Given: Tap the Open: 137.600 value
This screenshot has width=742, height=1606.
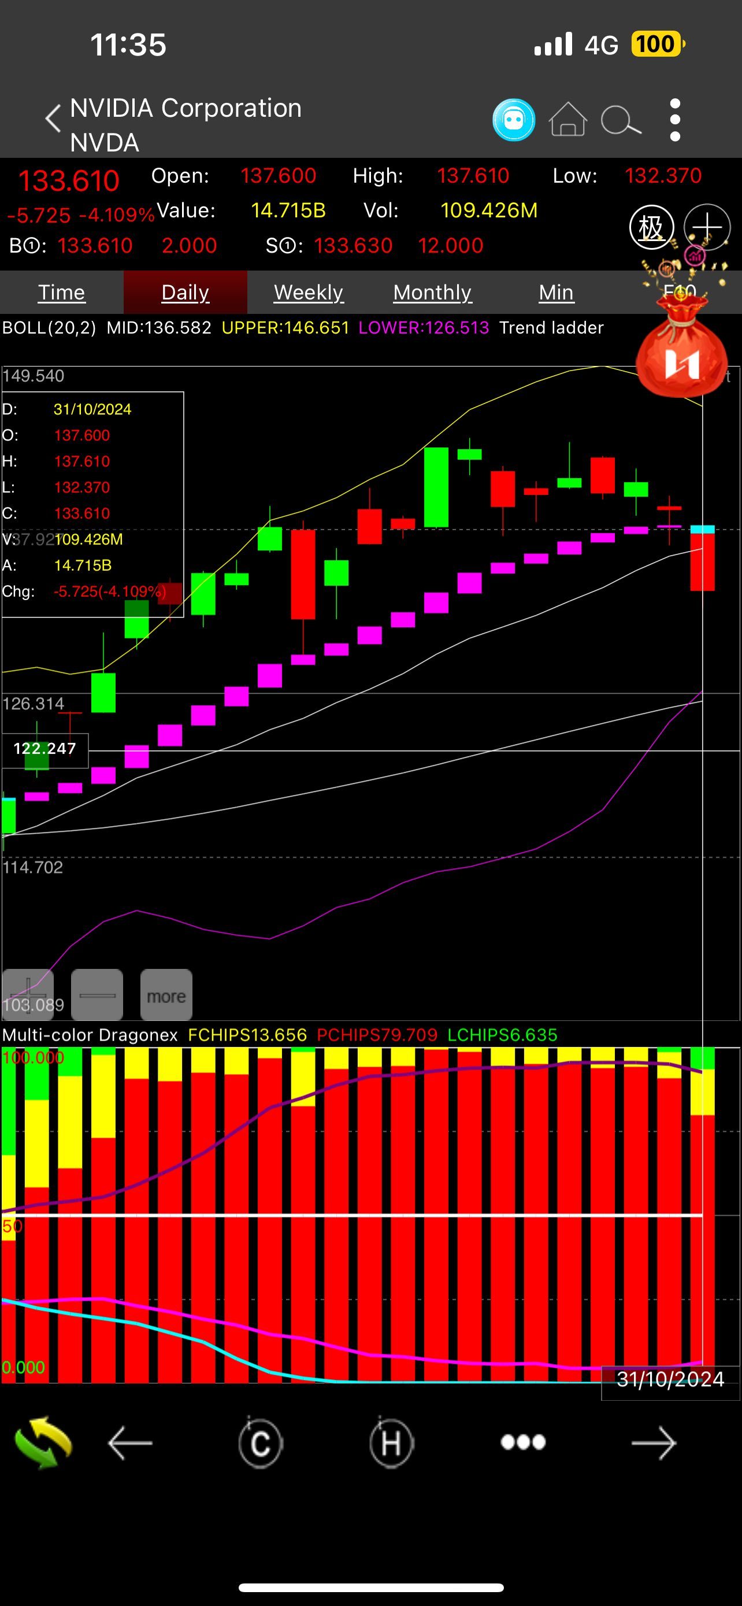Looking at the screenshot, I should [x=279, y=175].
